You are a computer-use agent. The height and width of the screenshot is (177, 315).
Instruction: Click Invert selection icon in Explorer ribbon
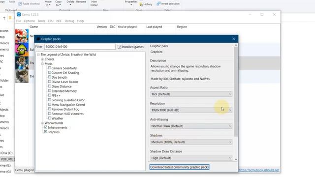coord(158,3)
